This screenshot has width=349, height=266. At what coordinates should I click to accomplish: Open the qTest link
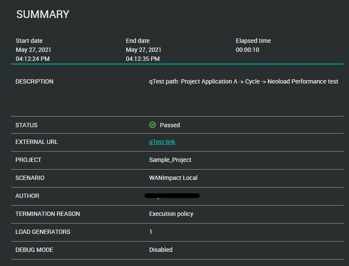point(162,142)
